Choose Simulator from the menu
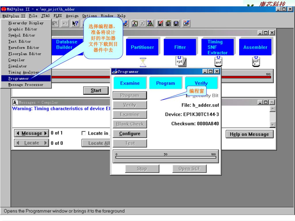 pos(26,66)
